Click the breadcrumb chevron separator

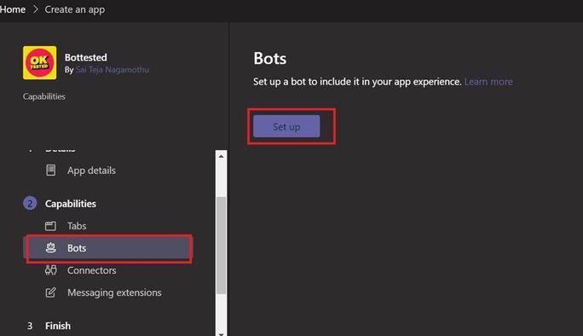[36, 9]
